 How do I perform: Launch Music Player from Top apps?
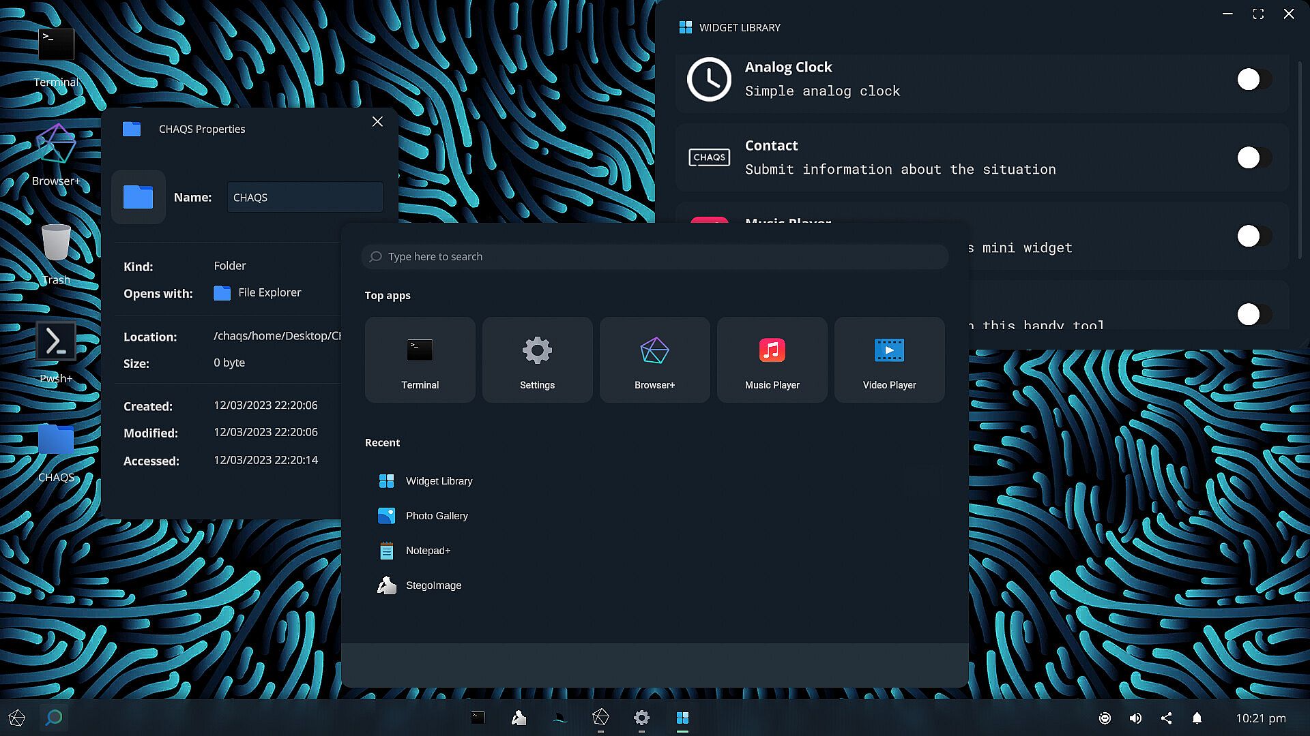772,360
